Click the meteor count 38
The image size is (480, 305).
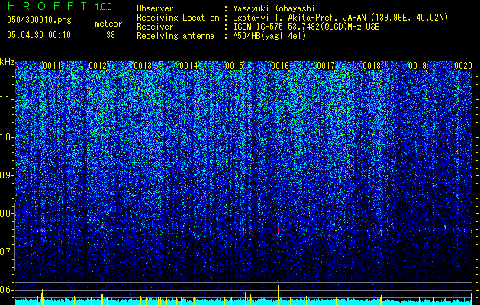(x=111, y=35)
